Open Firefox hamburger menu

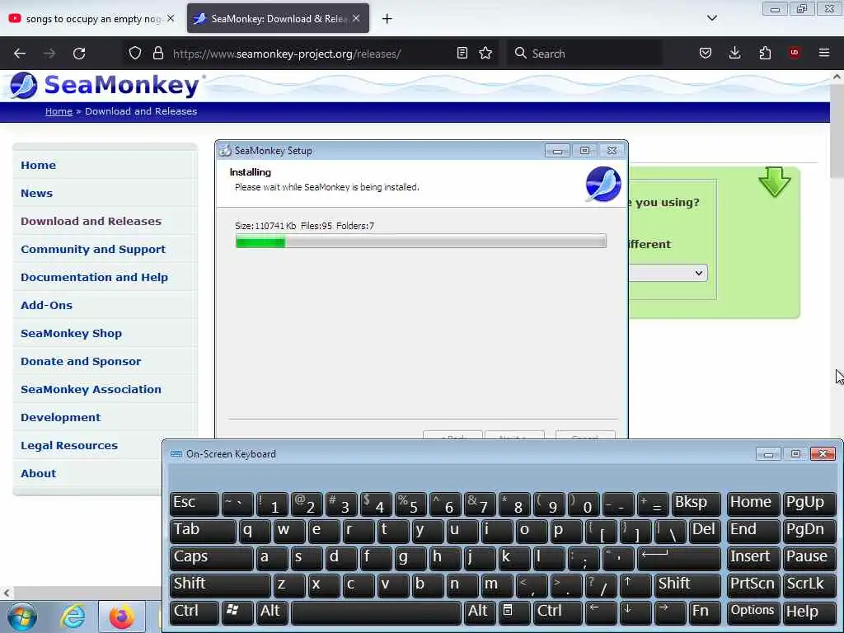(824, 53)
